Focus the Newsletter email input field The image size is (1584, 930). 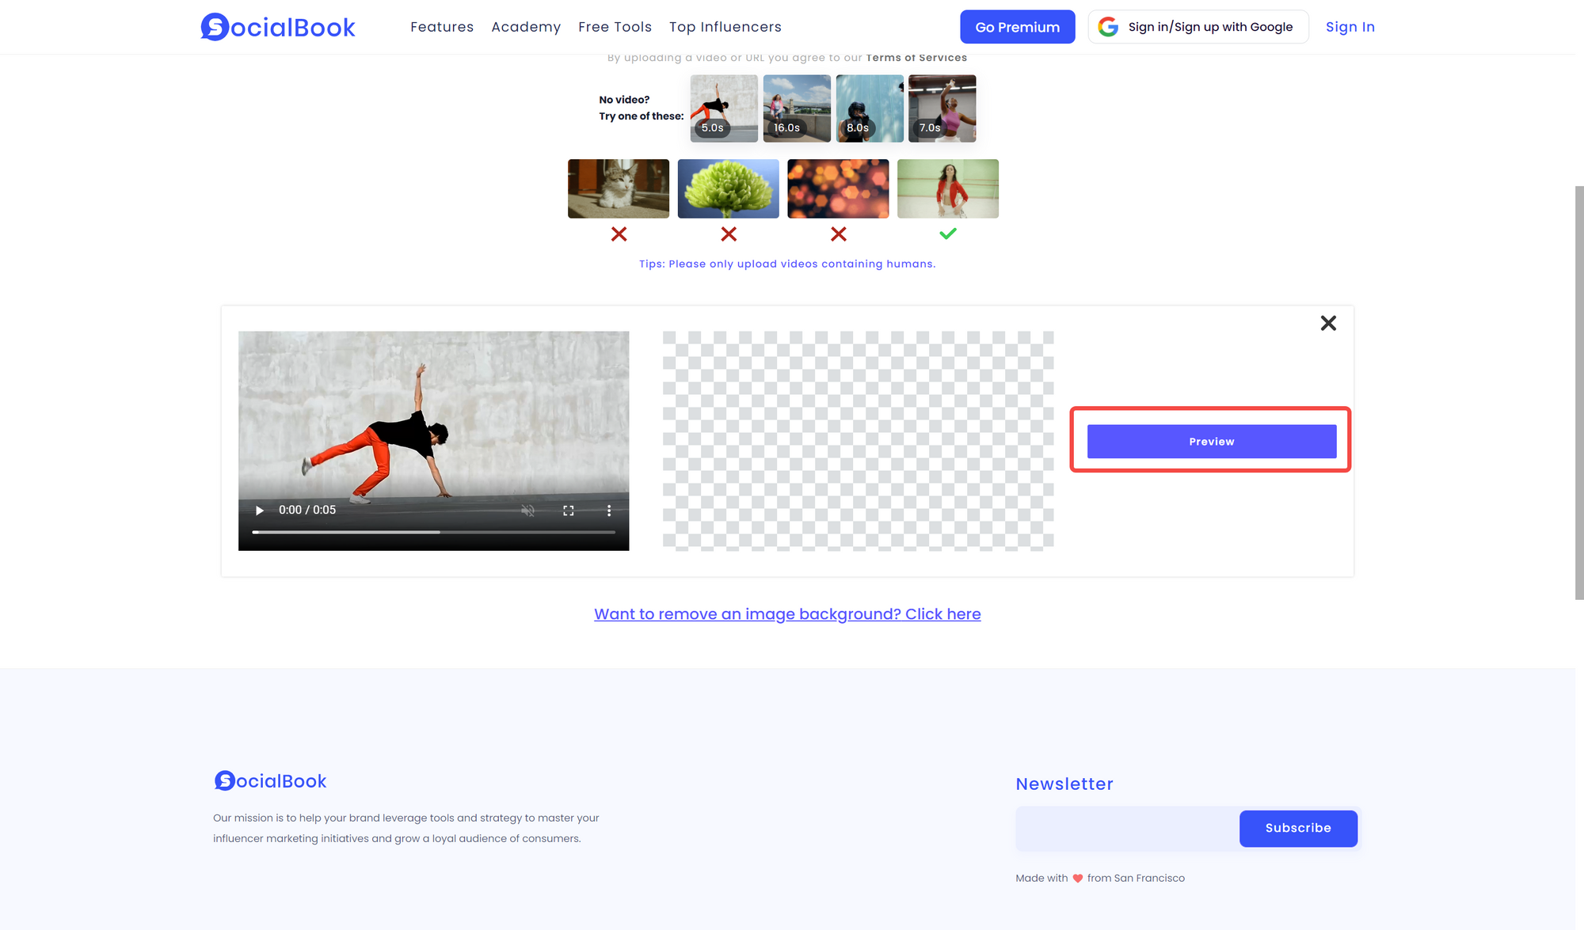pyautogui.click(x=1128, y=829)
